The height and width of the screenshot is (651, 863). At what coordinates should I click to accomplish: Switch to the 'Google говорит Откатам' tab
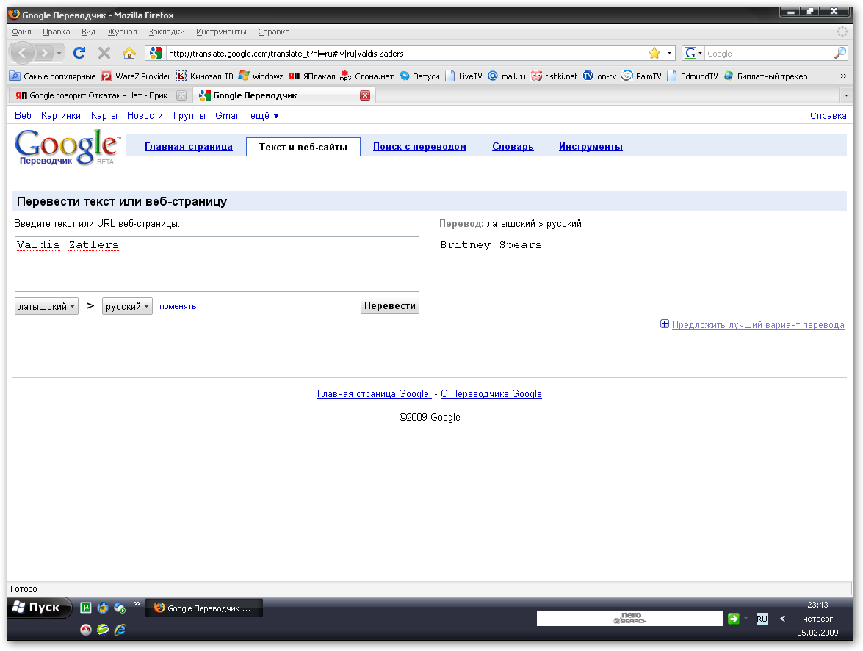tap(100, 95)
